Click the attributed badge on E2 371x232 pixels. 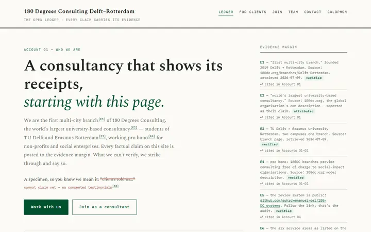pyautogui.click(x=303, y=111)
